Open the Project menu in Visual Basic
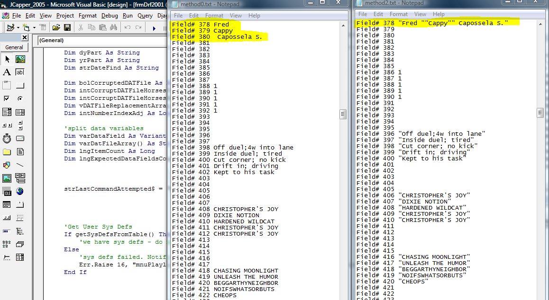This screenshot has width=549, height=300. (65, 16)
